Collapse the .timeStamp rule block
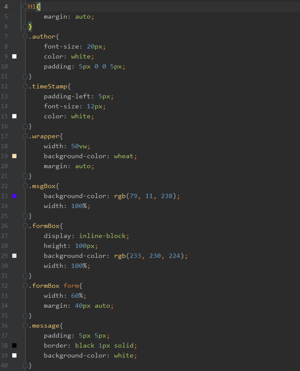 [x=25, y=86]
